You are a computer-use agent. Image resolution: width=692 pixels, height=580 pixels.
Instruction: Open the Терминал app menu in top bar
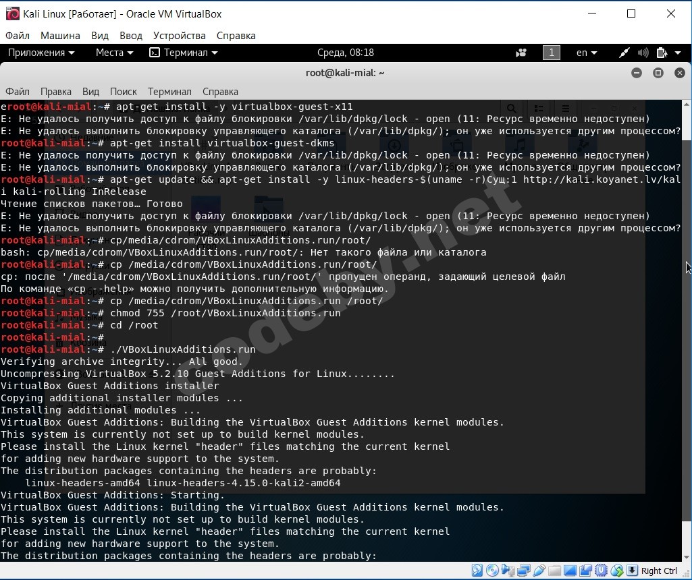pos(184,53)
